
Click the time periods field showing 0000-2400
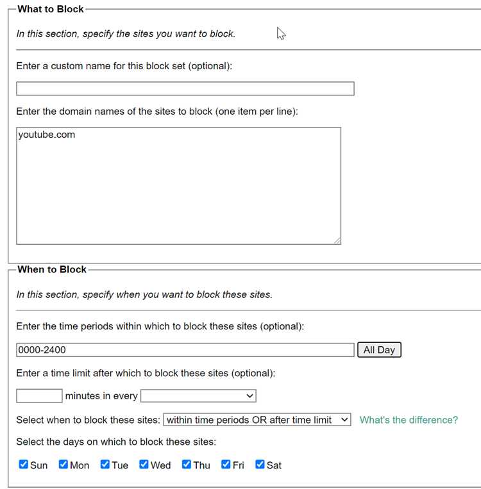[x=185, y=350]
